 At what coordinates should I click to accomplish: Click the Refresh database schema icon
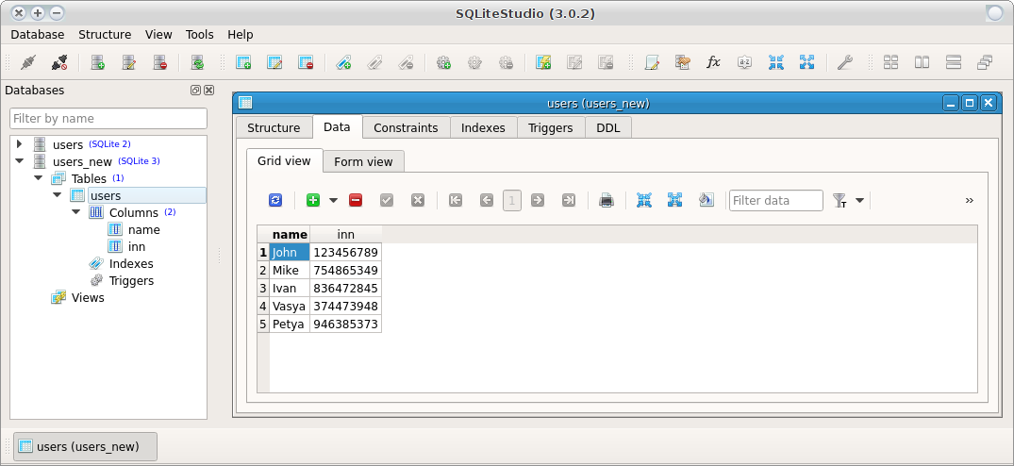click(x=197, y=62)
